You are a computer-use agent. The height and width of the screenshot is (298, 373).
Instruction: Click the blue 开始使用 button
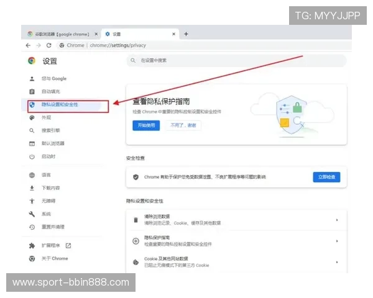(146, 125)
